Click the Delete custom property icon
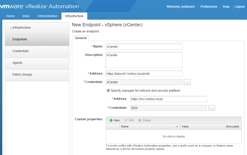247x155 pixels. (144, 120)
